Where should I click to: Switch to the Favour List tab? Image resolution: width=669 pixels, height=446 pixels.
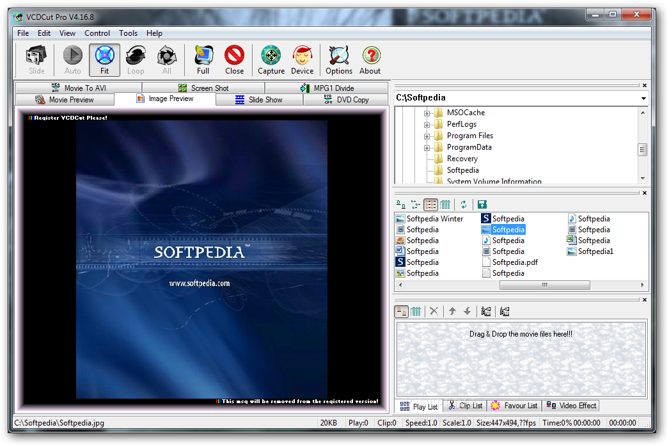514,406
